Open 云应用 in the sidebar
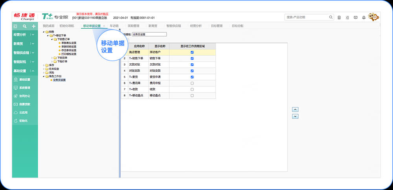This screenshot has width=393, height=190. [x=21, y=113]
